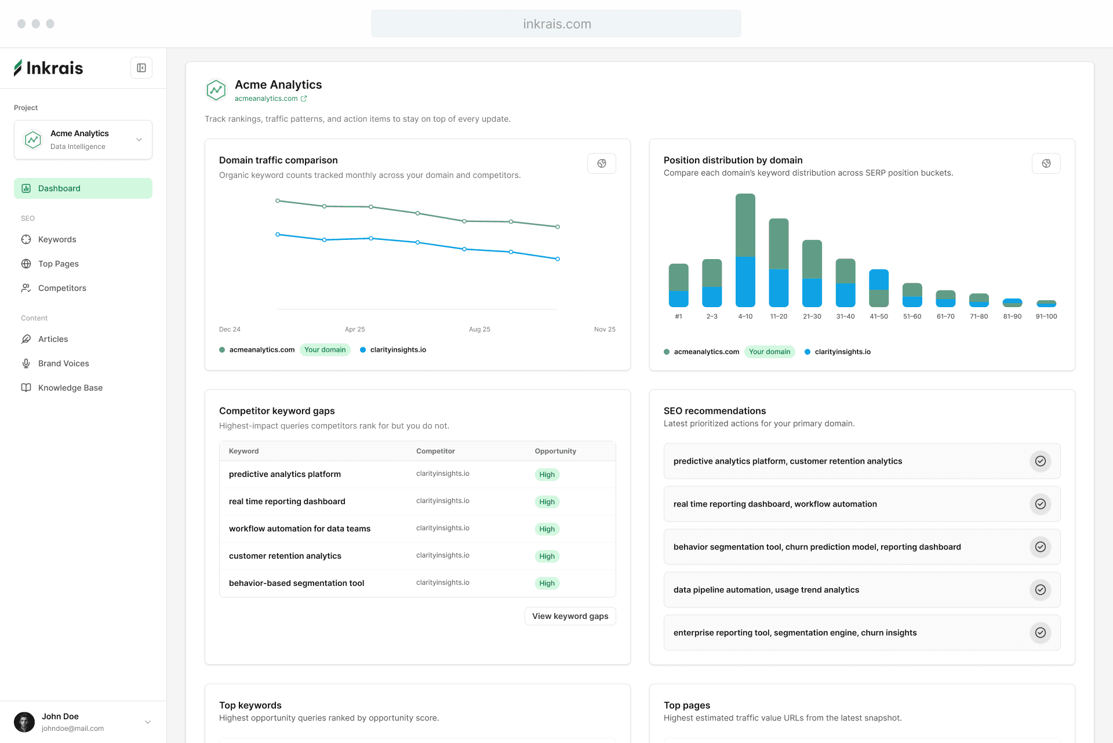This screenshot has height=743, width=1113.
Task: Click acmeanalytics.com green legend dot in position chart
Action: pyautogui.click(x=667, y=352)
